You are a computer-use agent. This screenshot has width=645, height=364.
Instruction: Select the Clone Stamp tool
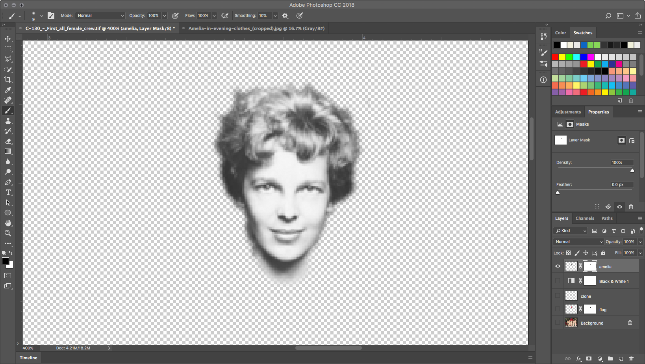pyautogui.click(x=8, y=121)
